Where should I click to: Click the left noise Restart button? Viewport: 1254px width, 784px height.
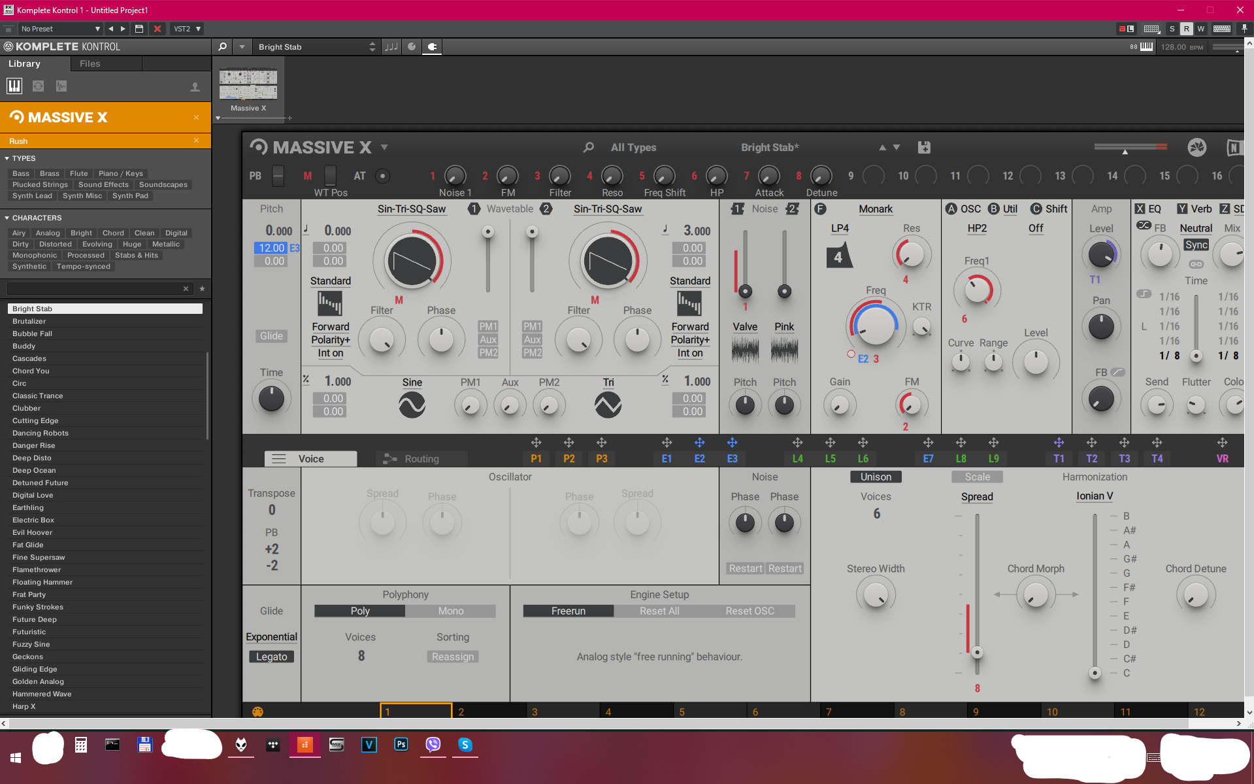click(746, 568)
